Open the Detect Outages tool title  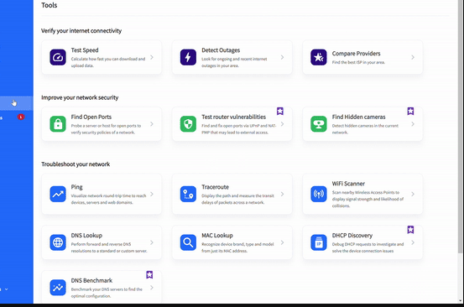221,50
